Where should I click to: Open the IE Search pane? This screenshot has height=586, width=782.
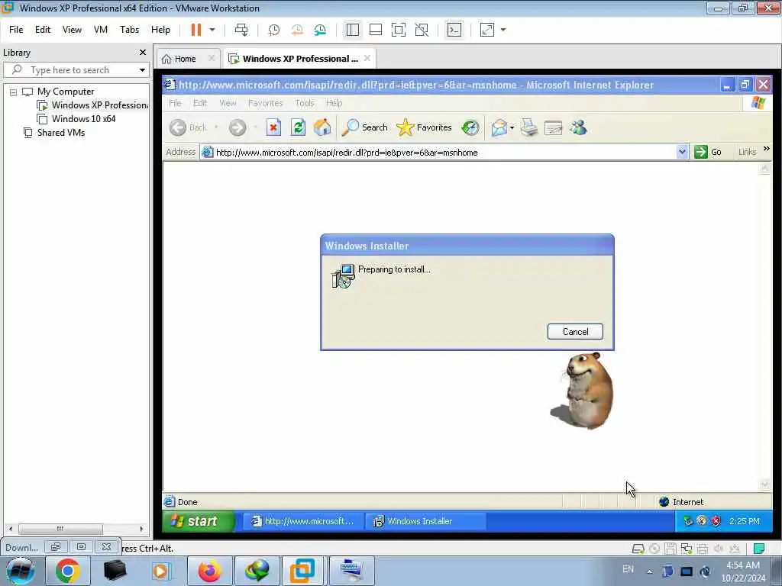coord(364,128)
